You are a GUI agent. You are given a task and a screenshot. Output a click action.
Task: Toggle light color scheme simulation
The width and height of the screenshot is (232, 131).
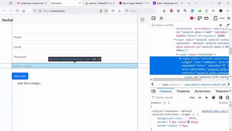pyautogui.click(x=214, y=98)
